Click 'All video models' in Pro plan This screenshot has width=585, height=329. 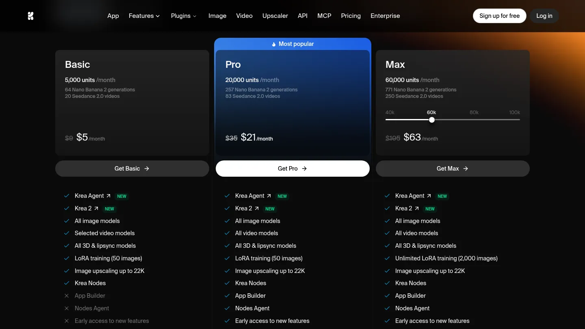[257, 233]
